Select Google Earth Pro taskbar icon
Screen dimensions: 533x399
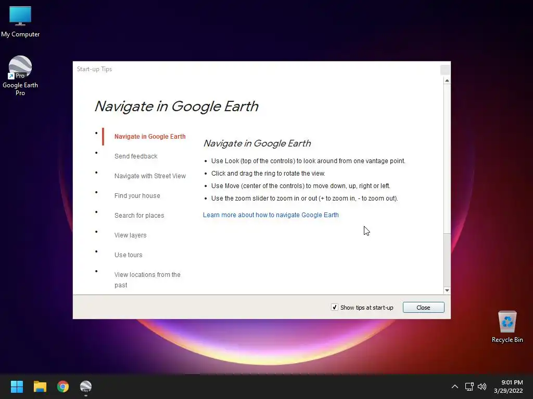(86, 387)
